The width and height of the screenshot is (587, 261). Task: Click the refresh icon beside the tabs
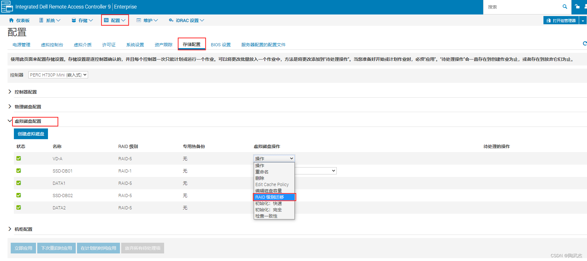click(585, 43)
